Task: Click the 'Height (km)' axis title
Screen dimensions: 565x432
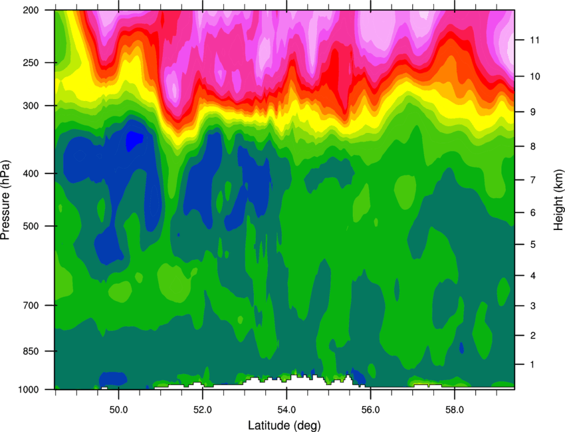Action: (558, 200)
